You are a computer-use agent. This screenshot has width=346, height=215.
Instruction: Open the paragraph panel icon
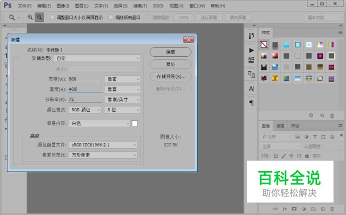tap(251, 103)
